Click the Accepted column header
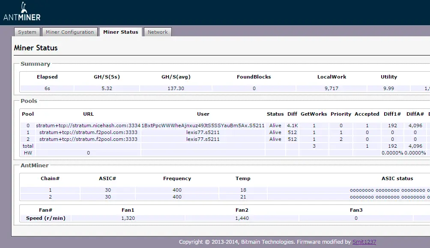Viewport: 430px width, 248px height. tap(367, 114)
